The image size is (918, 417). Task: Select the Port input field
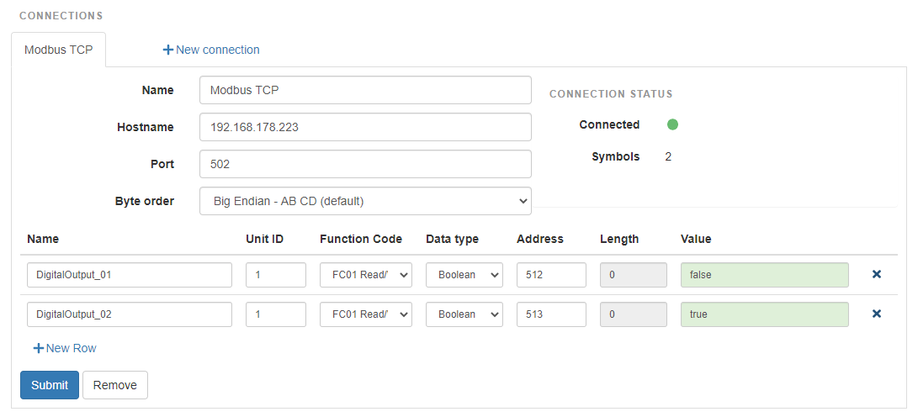[365, 164]
